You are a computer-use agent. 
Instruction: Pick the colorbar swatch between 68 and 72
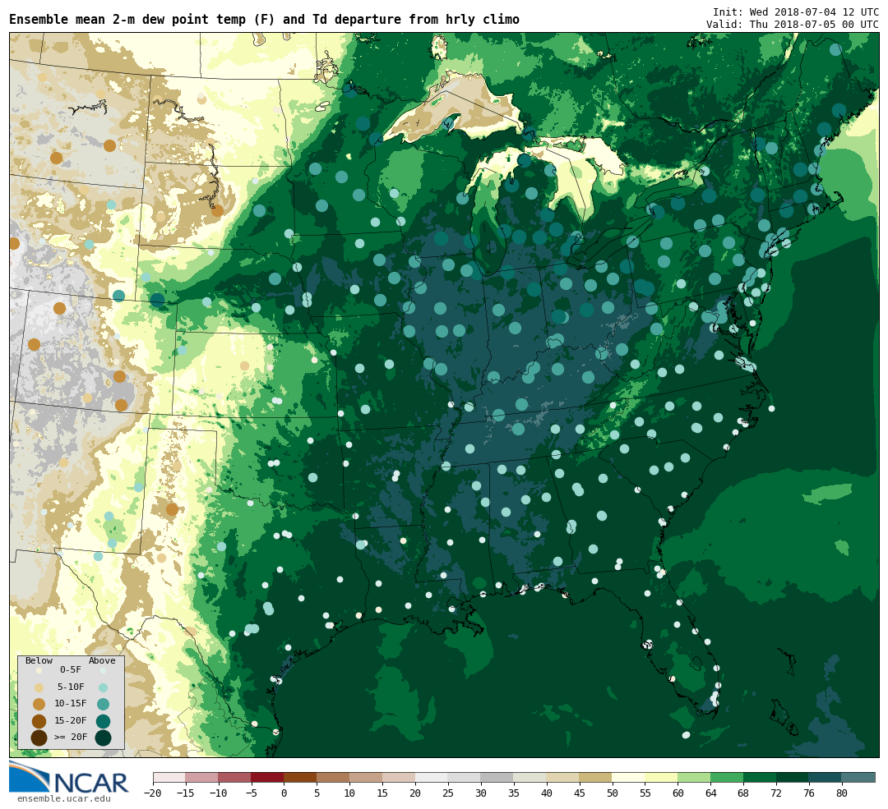(x=760, y=777)
